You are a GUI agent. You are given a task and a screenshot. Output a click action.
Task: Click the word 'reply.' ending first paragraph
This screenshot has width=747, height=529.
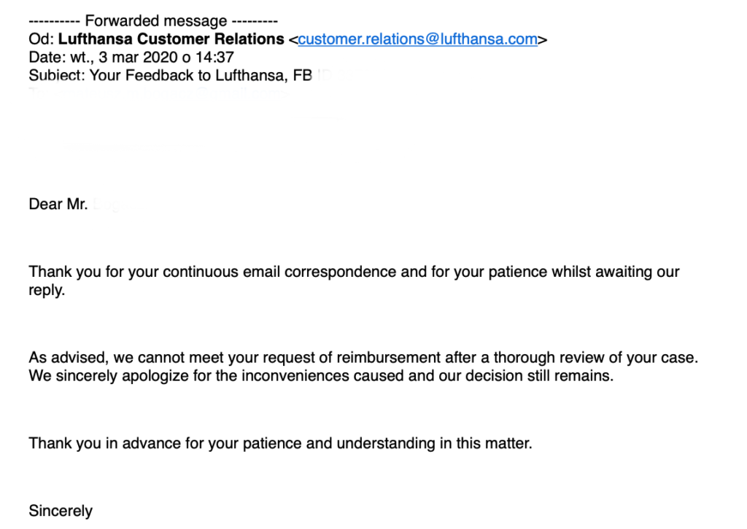pos(47,290)
